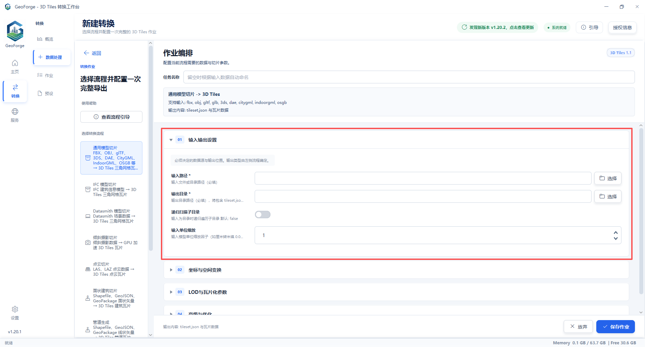Click the 倾斜摄影 camera icon
This screenshot has height=347, width=645.
pyautogui.click(x=88, y=242)
